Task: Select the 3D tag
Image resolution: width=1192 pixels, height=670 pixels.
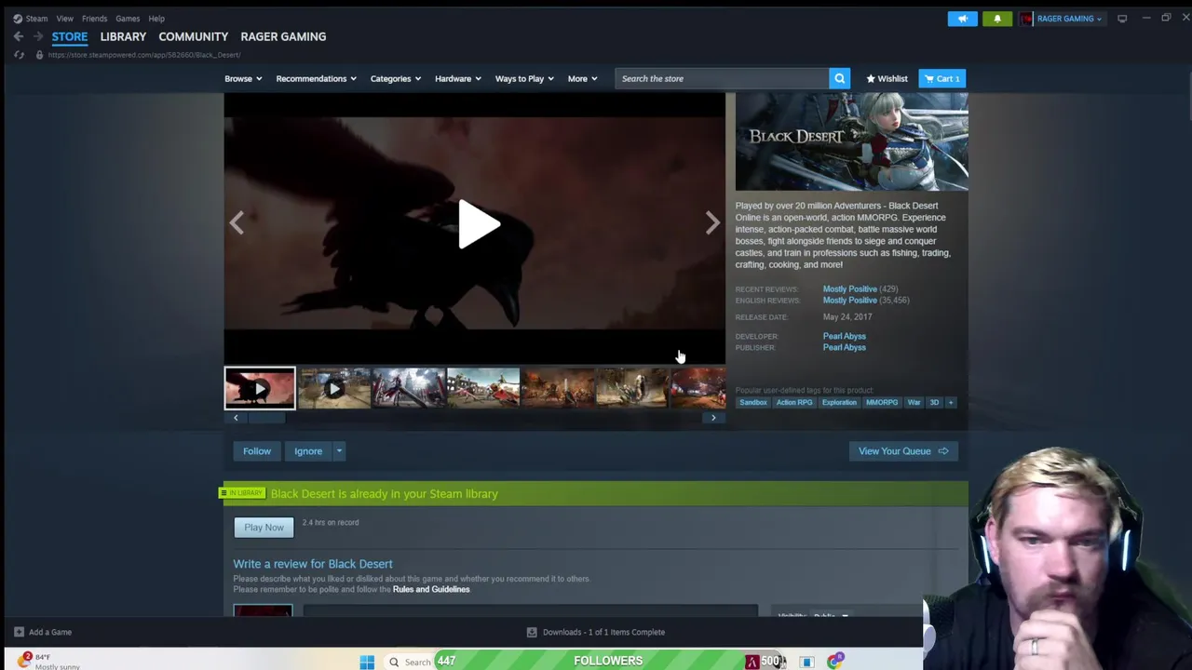Action: (x=934, y=402)
